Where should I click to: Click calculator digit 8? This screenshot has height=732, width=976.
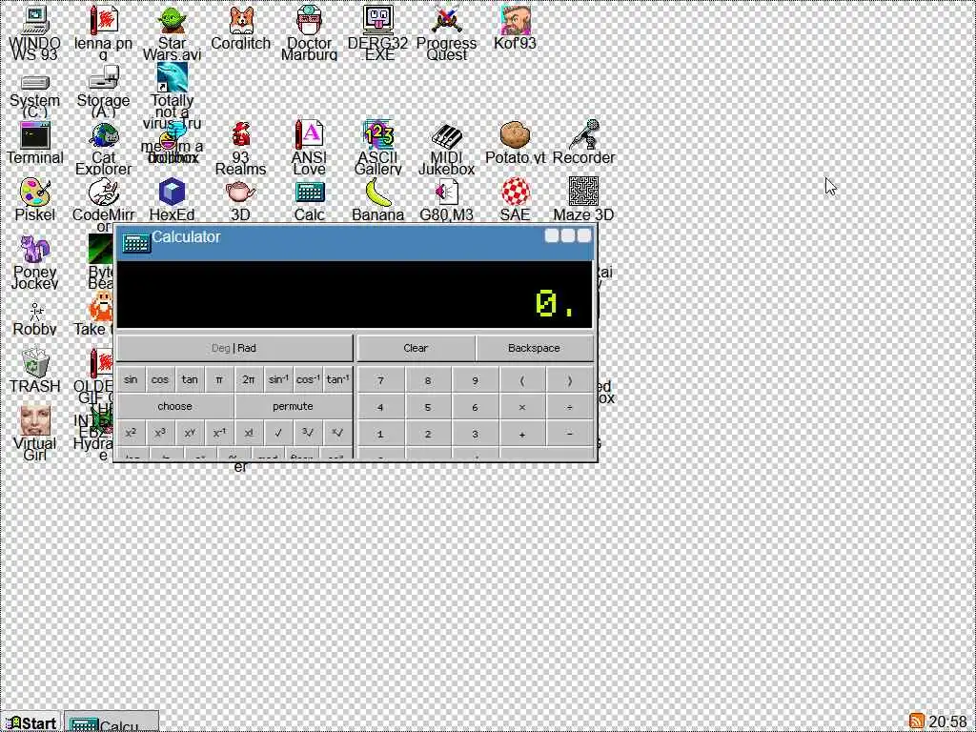coord(428,380)
